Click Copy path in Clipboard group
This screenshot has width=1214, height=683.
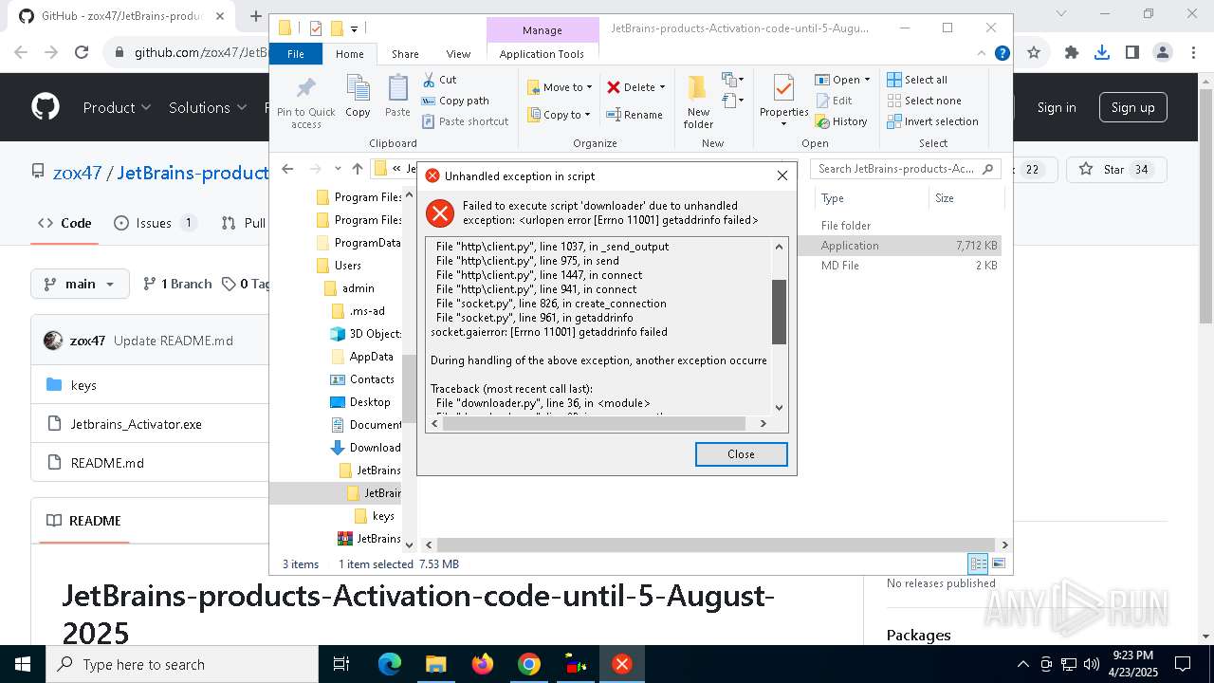(455, 101)
